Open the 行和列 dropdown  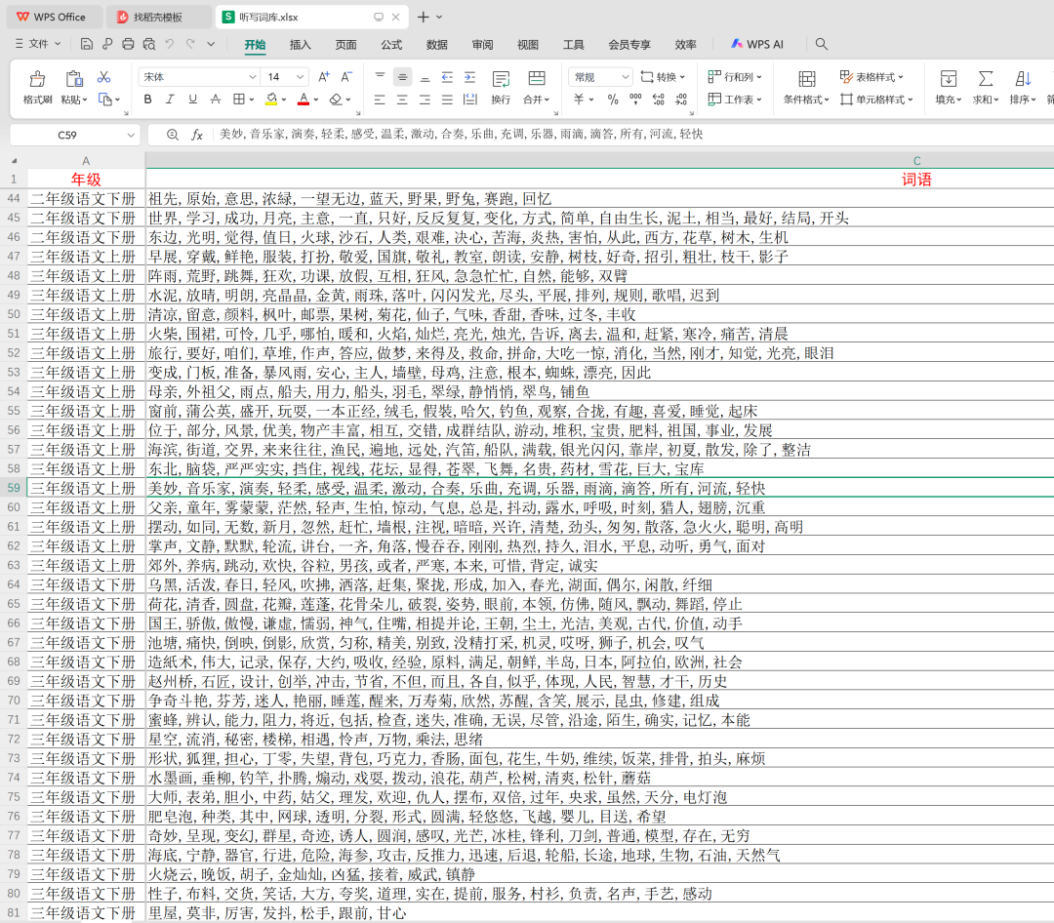click(735, 77)
